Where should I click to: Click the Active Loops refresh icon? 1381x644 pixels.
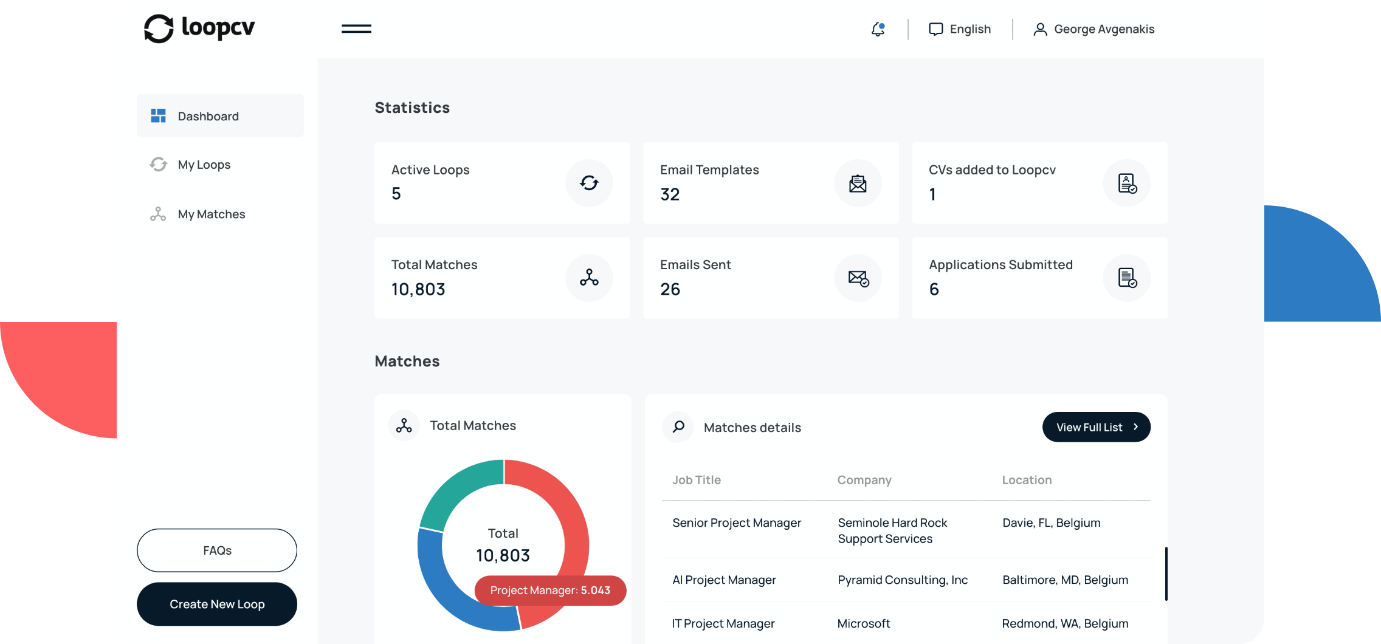(588, 183)
